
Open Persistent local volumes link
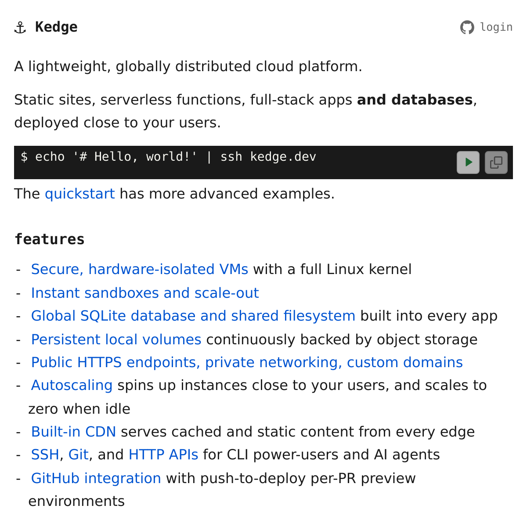[116, 339]
